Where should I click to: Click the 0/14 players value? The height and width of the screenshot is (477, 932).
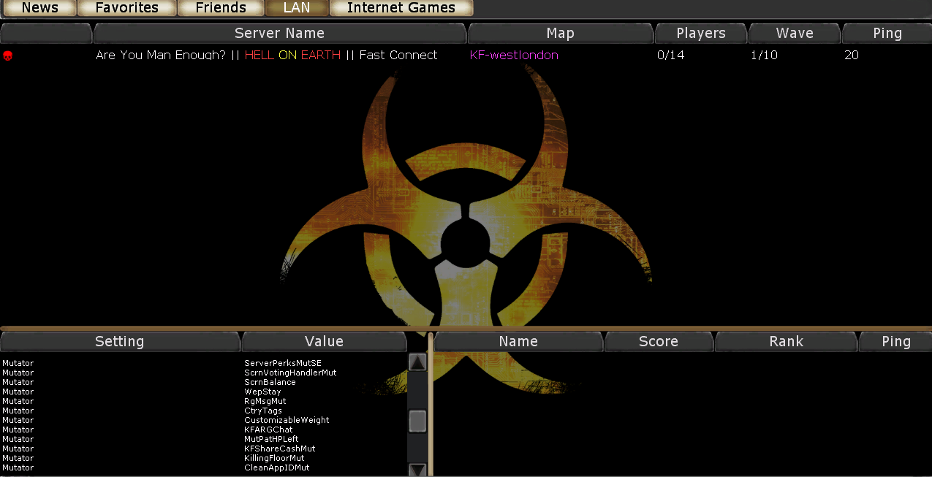(671, 56)
